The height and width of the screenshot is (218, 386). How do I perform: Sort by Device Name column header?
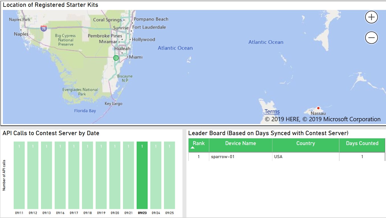click(x=240, y=143)
